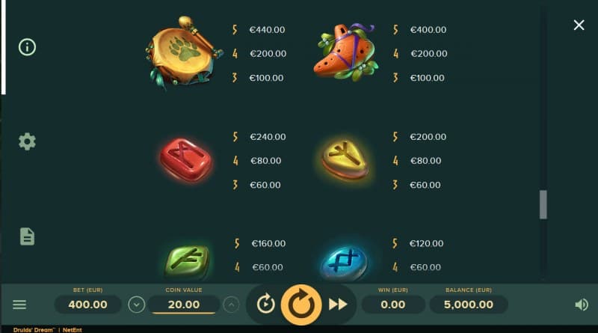
Task: Click the green rune stone symbol
Action: (186, 262)
